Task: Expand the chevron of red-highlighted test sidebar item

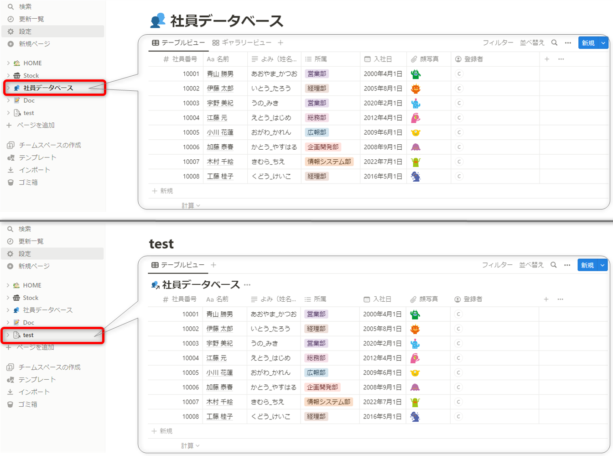Action: coord(8,335)
